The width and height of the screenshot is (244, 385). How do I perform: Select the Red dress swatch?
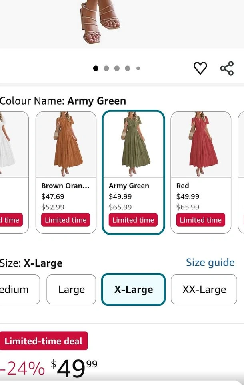coord(201,172)
